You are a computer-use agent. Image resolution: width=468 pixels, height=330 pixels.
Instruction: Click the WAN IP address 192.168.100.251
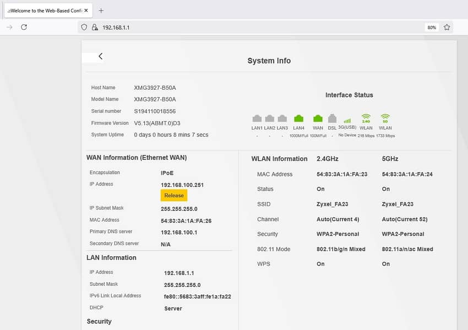coord(182,185)
